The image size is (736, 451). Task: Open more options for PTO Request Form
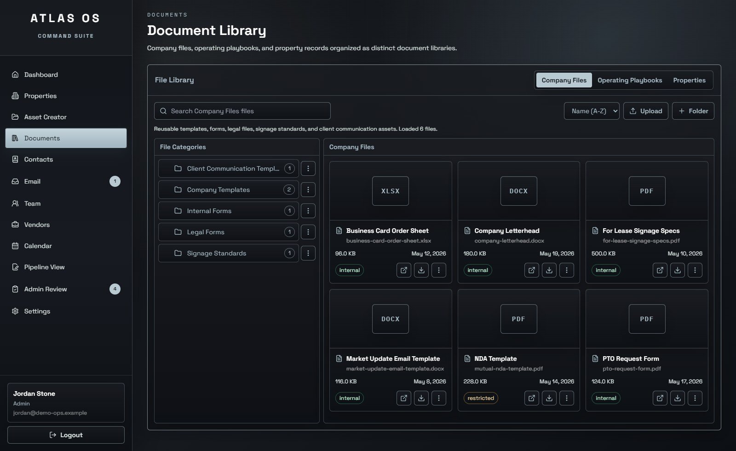click(x=695, y=398)
